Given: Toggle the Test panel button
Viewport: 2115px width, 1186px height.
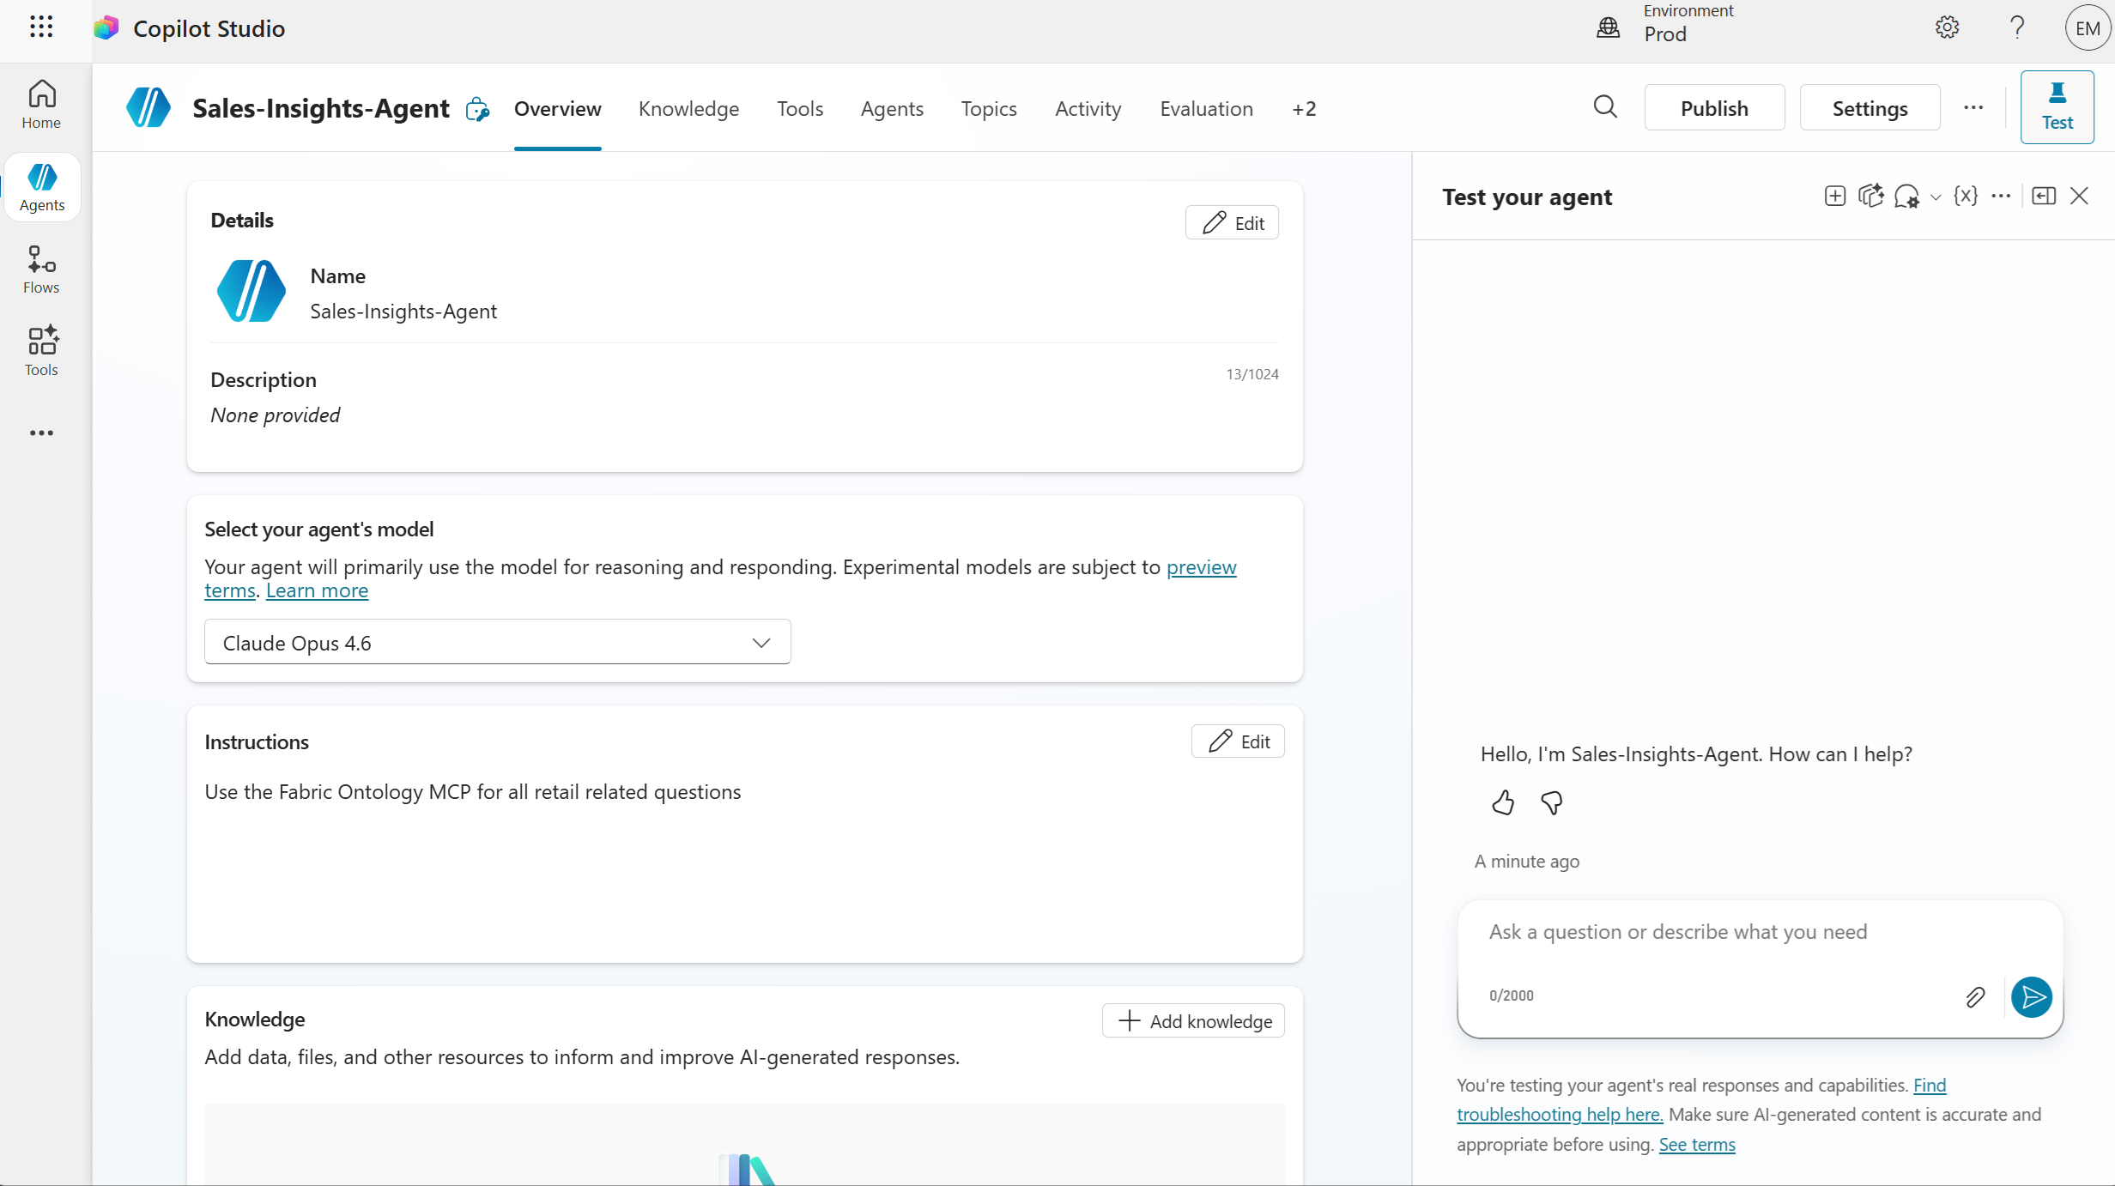Looking at the screenshot, I should [2057, 107].
